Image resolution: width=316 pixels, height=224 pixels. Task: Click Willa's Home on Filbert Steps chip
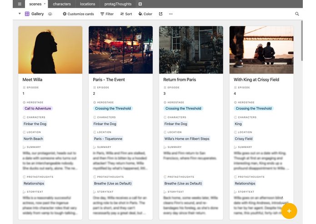[186, 139]
